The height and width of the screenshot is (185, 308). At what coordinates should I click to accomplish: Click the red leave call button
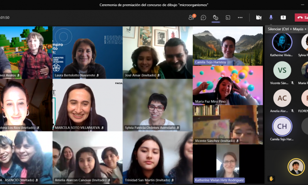301,17
